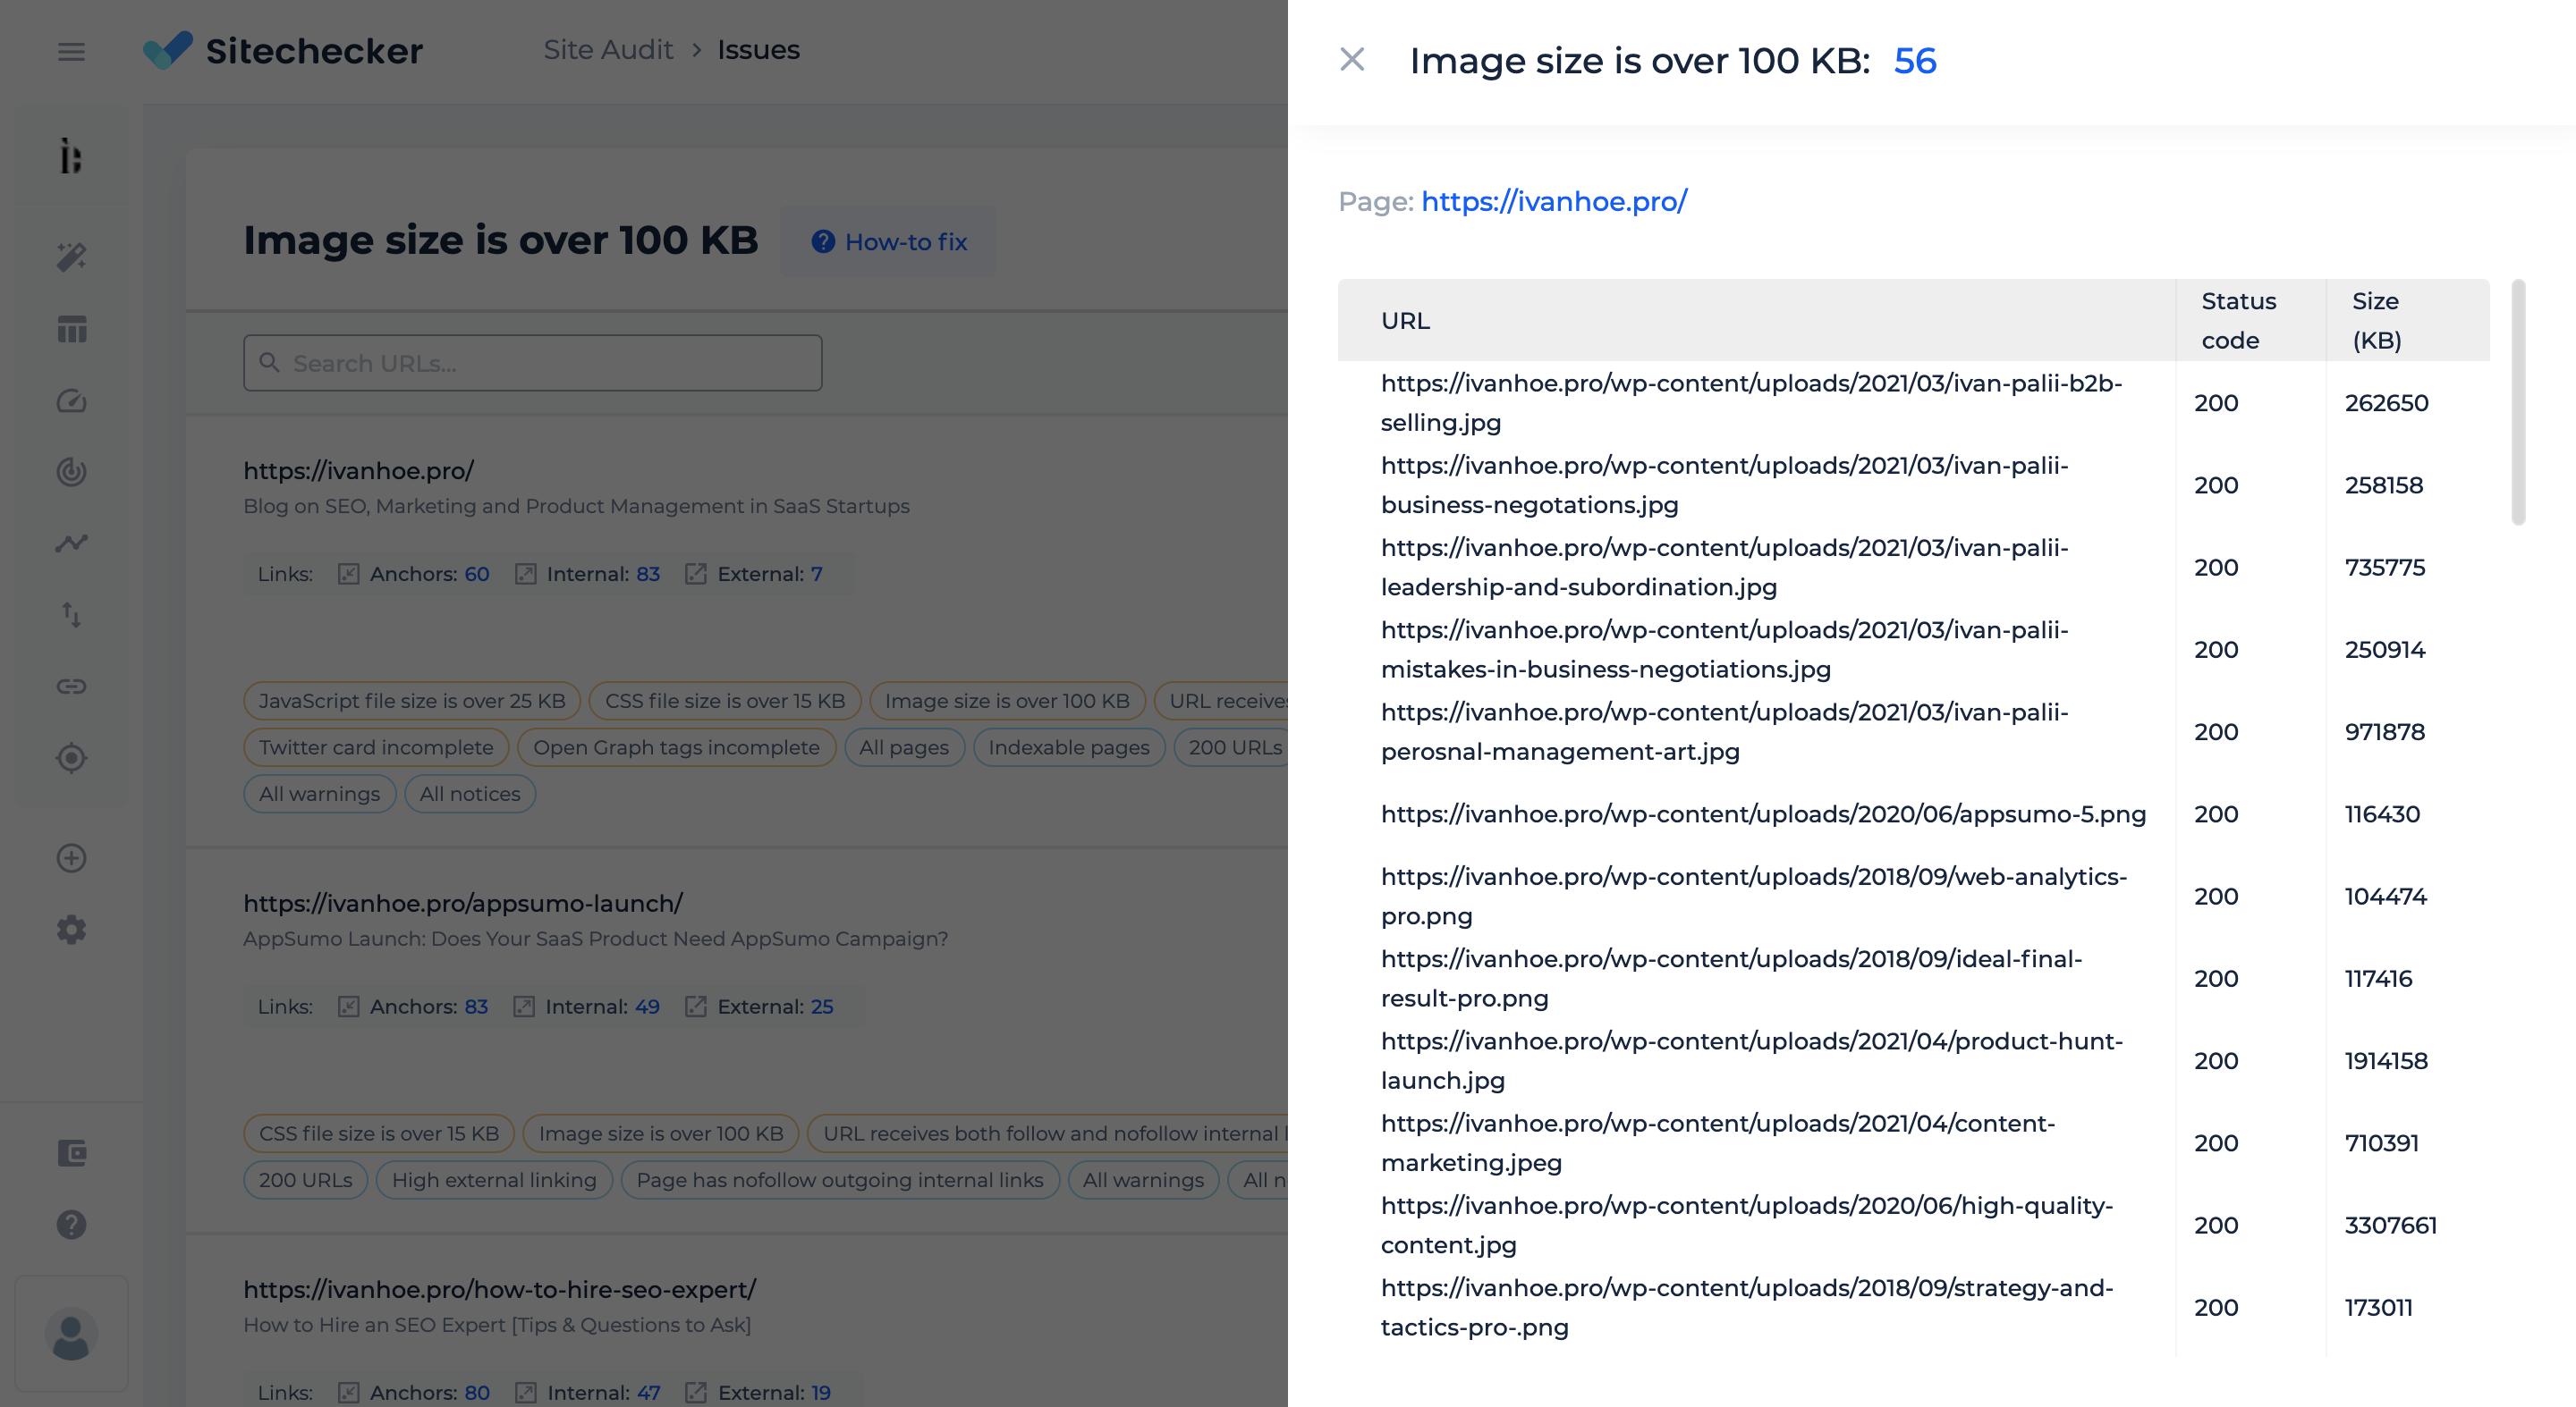Open the settings gear sidebar icon
This screenshot has width=2576, height=1407.
(71, 930)
